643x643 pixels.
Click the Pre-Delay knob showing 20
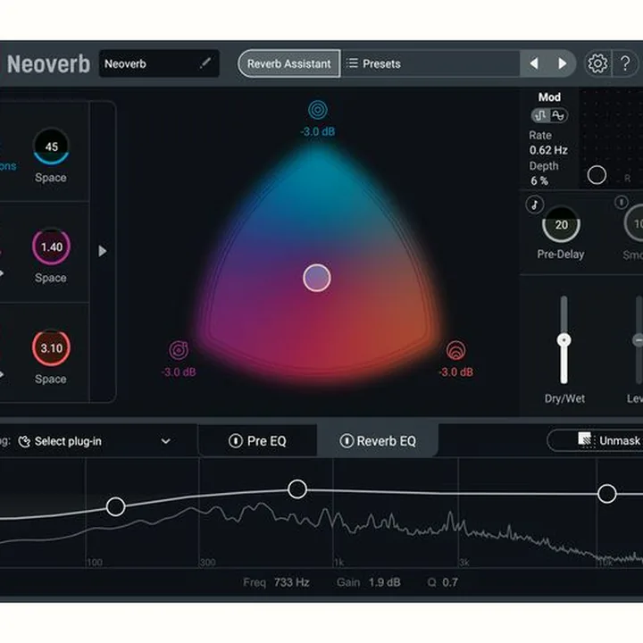coord(562,224)
